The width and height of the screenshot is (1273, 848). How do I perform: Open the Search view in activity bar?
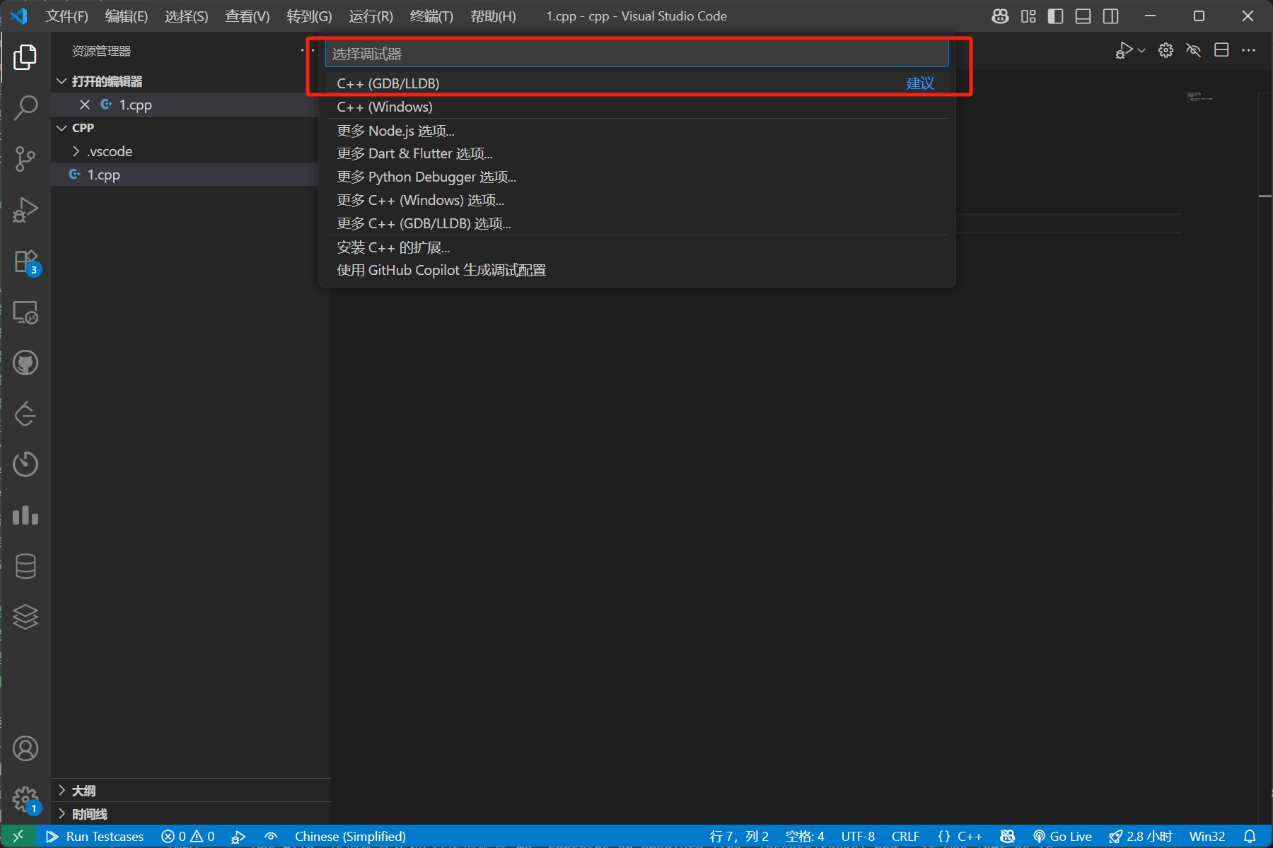[x=25, y=108]
